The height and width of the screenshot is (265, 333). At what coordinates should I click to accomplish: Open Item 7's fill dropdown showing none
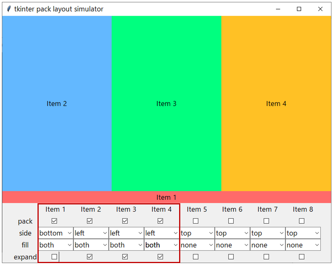pos(268,245)
